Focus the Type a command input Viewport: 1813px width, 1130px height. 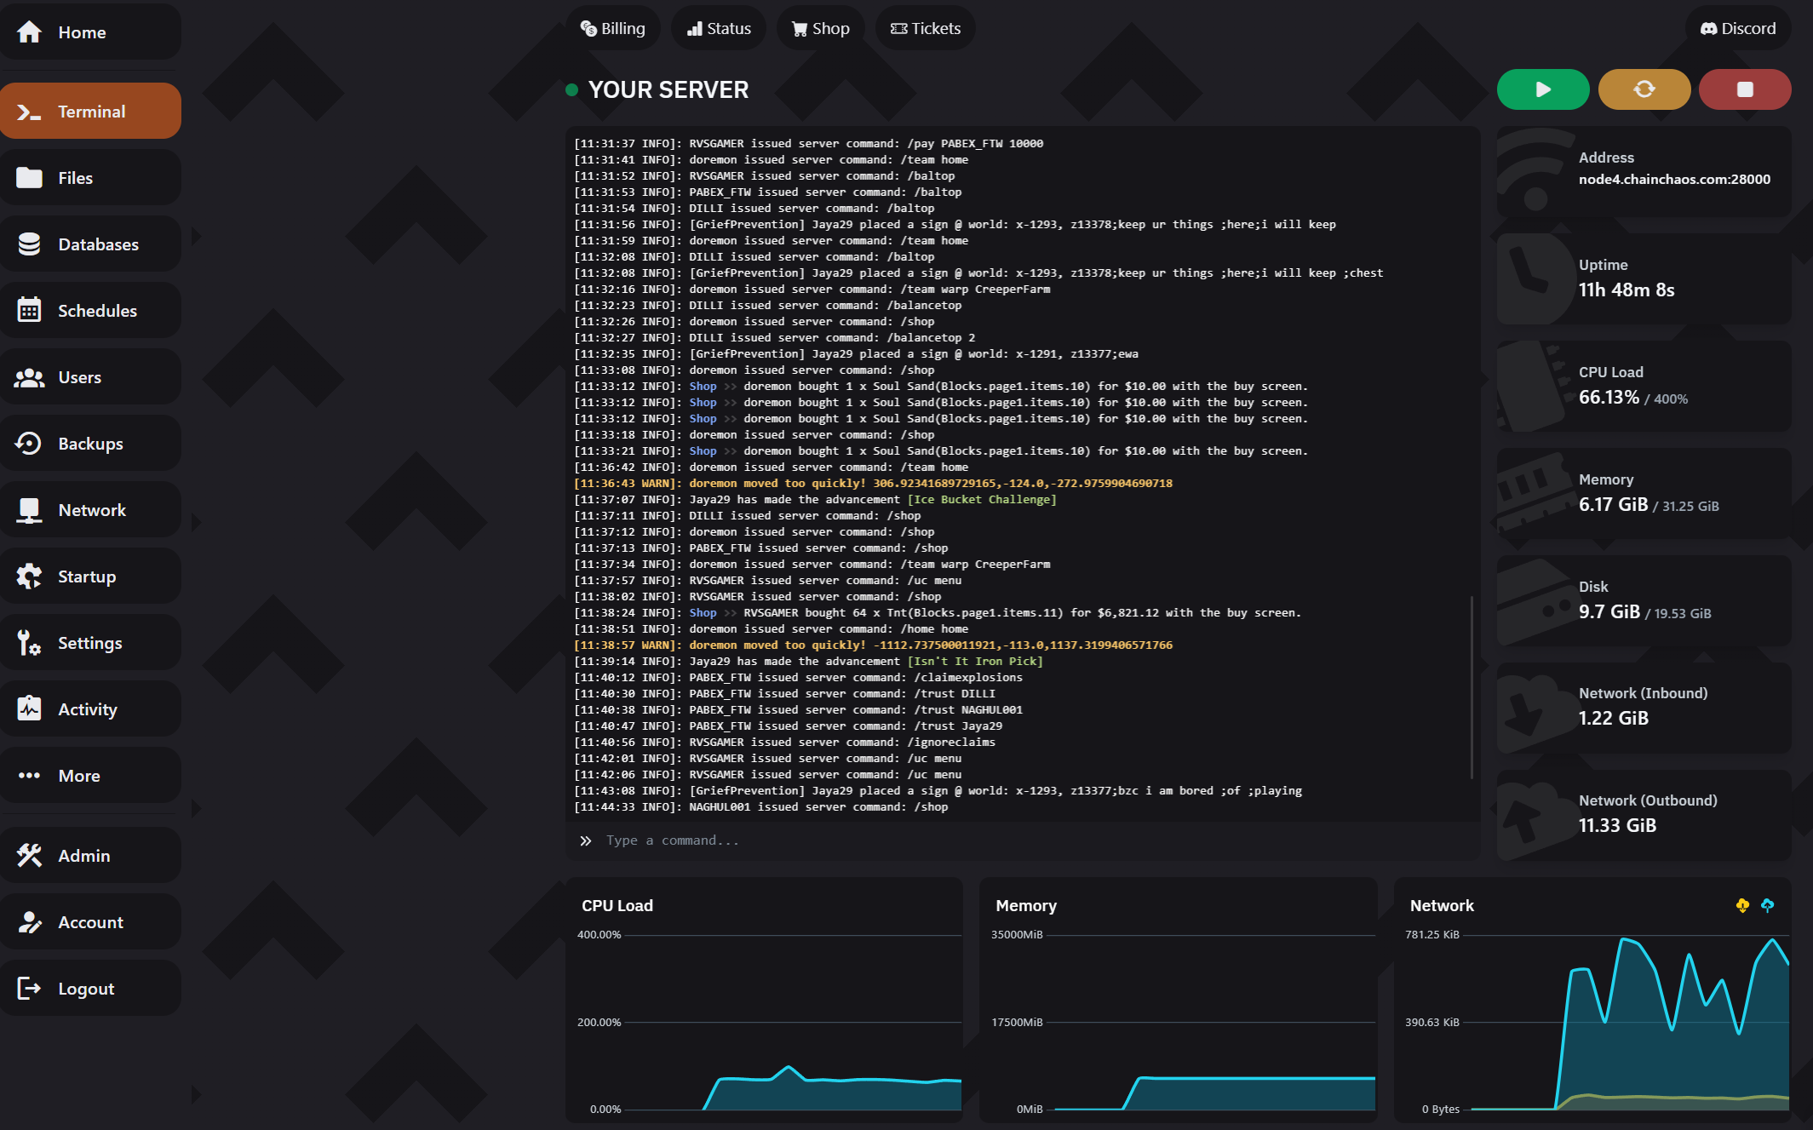1022,840
